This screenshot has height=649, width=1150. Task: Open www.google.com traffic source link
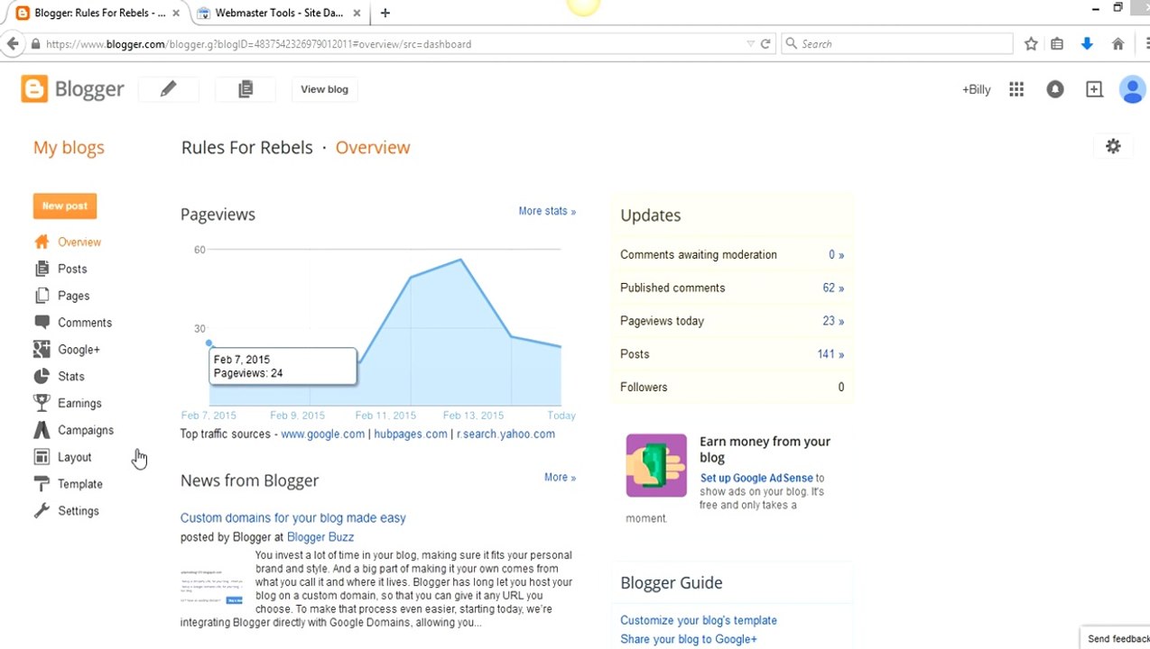point(322,434)
